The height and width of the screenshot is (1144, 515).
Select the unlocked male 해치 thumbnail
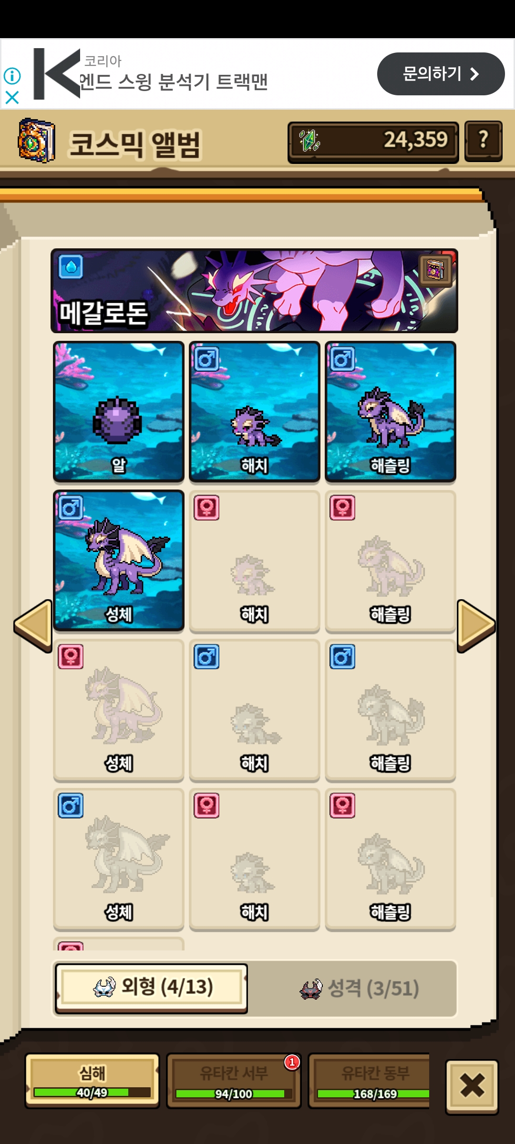click(255, 411)
